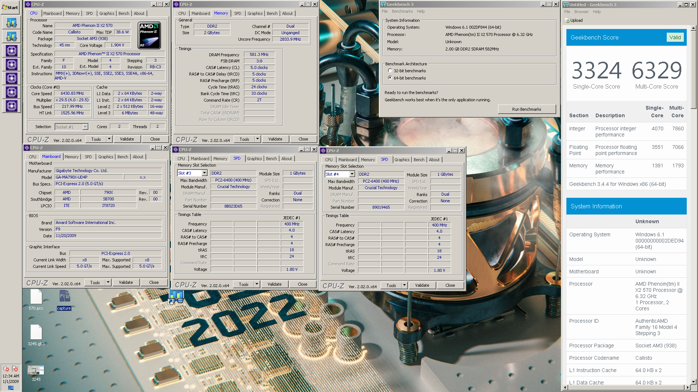Open the Slot #4 memory slot dropdown
Image resolution: width=698 pixels, height=392 pixels.
click(352, 174)
